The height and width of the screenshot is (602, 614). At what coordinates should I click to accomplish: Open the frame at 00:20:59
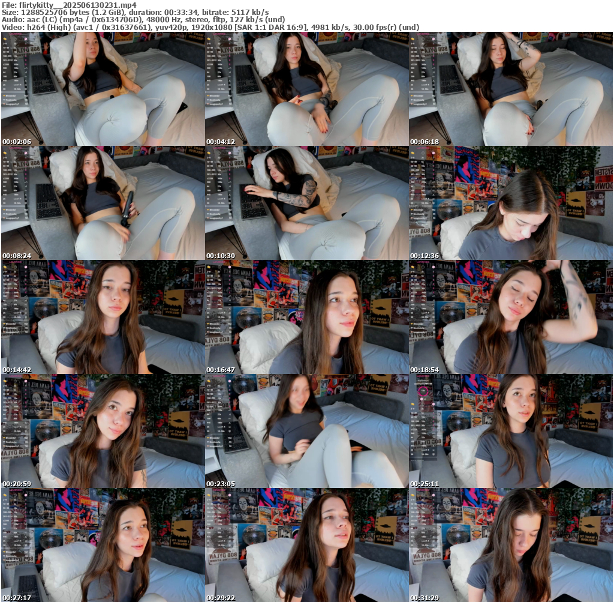coord(103,431)
